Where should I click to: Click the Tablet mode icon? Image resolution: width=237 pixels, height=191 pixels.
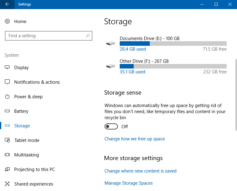click(7, 140)
